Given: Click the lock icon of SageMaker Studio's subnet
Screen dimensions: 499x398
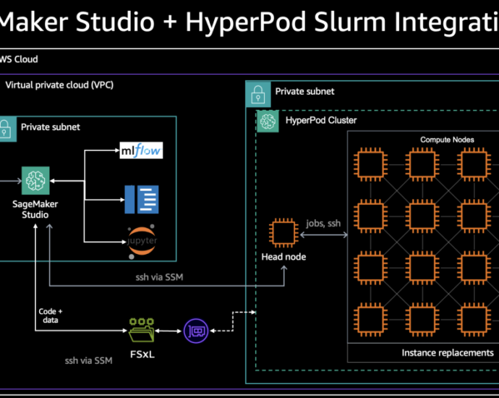Looking at the screenshot, I should (7, 129).
